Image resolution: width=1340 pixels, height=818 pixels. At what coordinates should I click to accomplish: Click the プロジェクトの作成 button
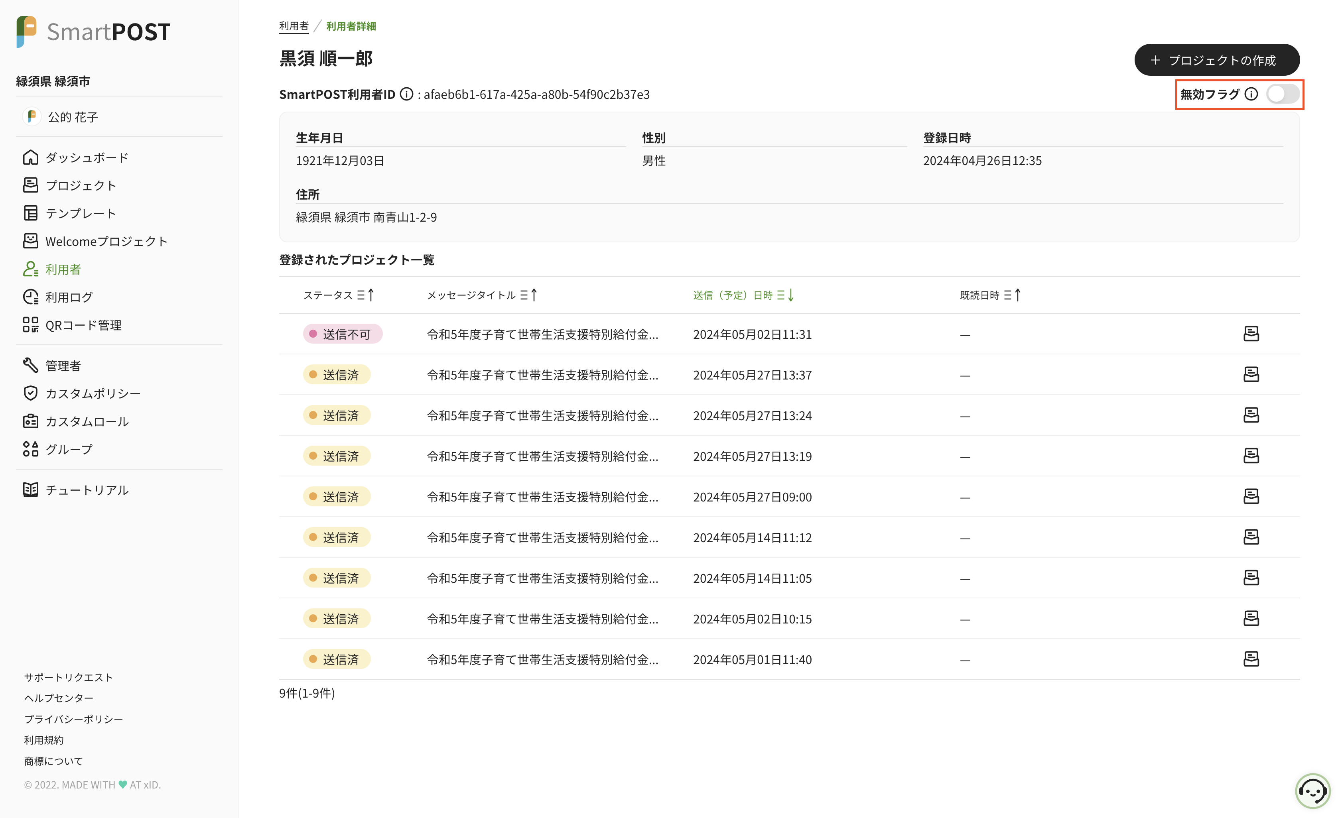click(x=1216, y=60)
